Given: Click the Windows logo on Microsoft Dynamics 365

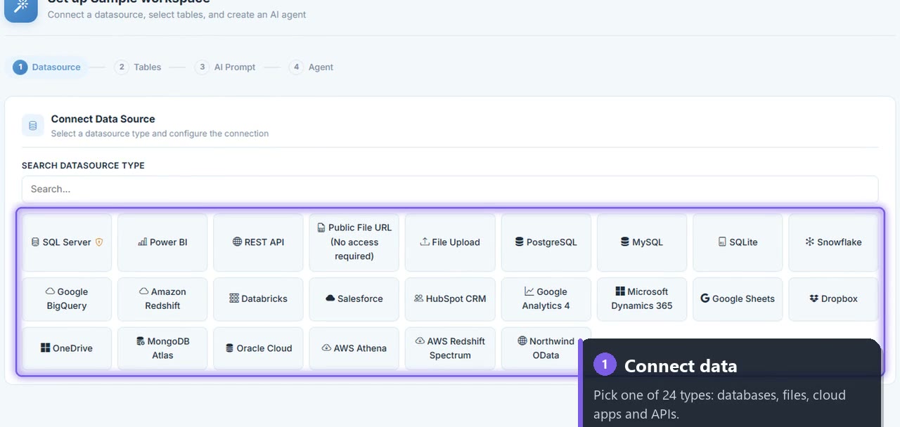Looking at the screenshot, I should coord(620,291).
